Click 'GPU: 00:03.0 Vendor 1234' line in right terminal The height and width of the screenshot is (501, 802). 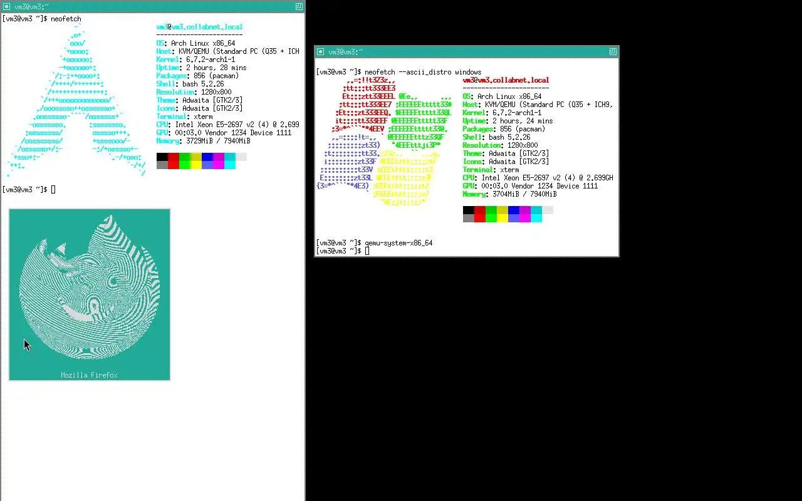(x=531, y=186)
